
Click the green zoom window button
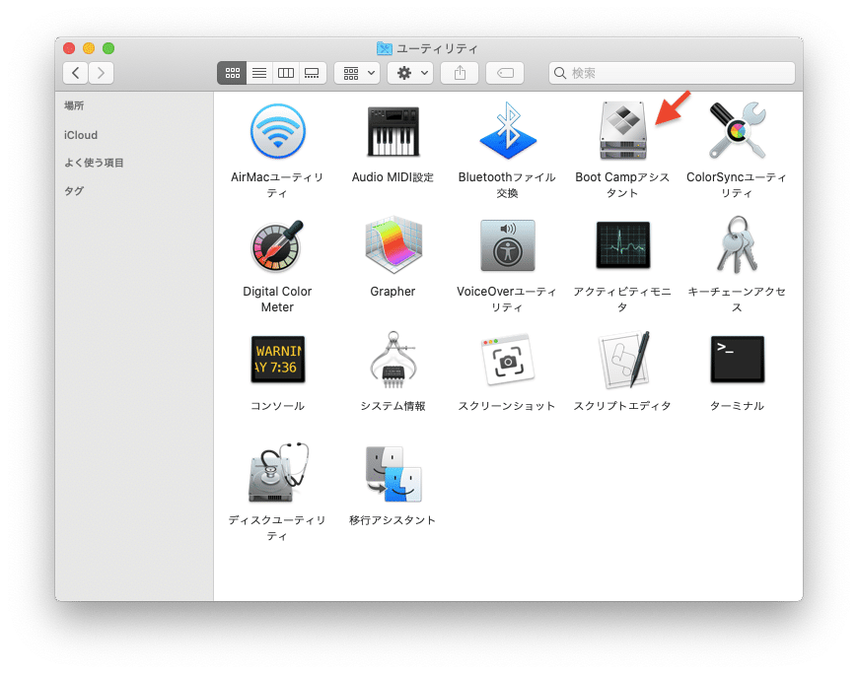tap(108, 48)
